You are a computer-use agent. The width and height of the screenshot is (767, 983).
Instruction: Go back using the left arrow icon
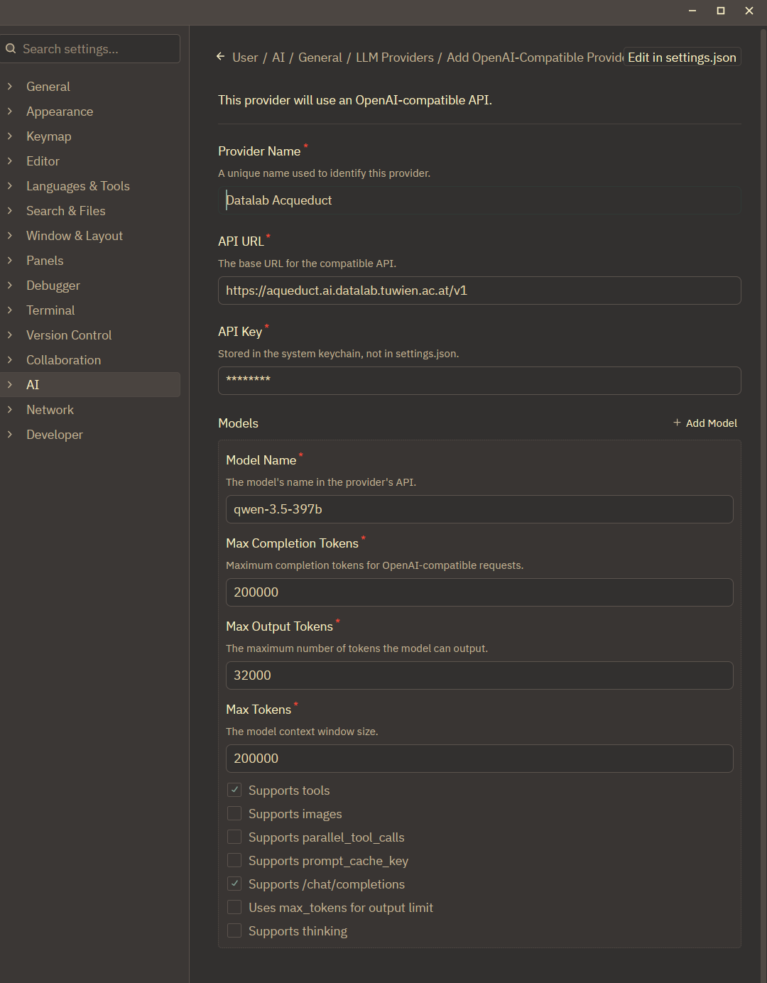(x=221, y=57)
